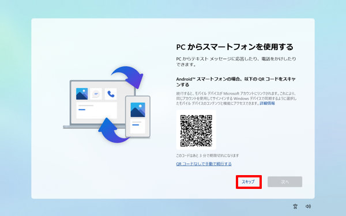Image resolution: width=346 pixels, height=216 pixels.
Task: Open the 詳細情報 link
Action: click(x=267, y=103)
